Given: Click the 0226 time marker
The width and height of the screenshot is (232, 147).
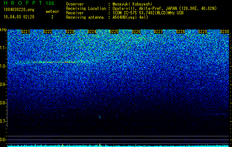Looking at the screenshot, I should click(x=136, y=32).
